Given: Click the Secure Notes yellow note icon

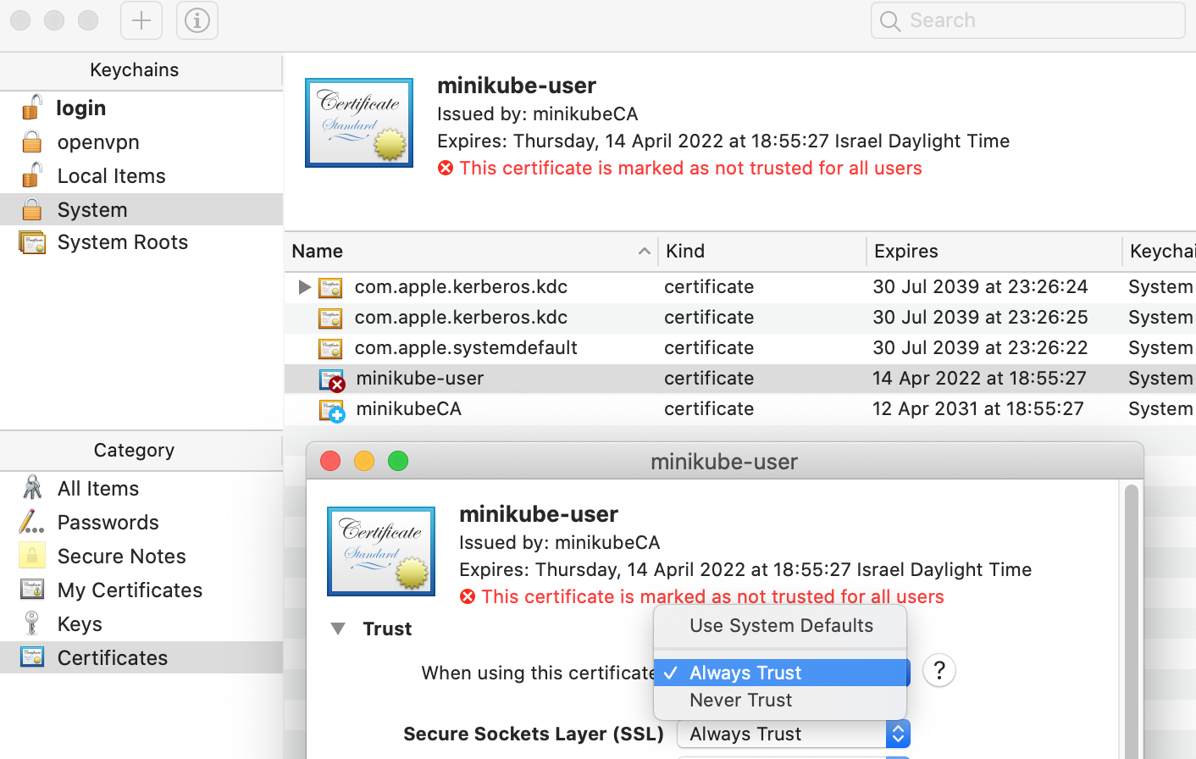Looking at the screenshot, I should [x=32, y=556].
